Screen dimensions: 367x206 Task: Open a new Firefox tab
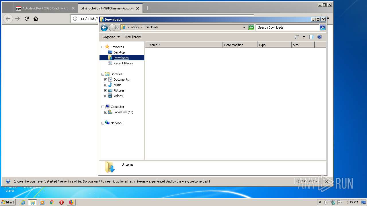(147, 8)
